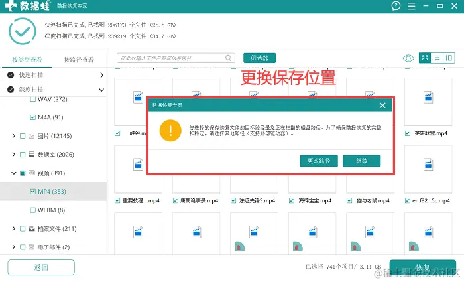
Task: Select the 海绵宝宝.mp4 file name
Action: (315, 201)
